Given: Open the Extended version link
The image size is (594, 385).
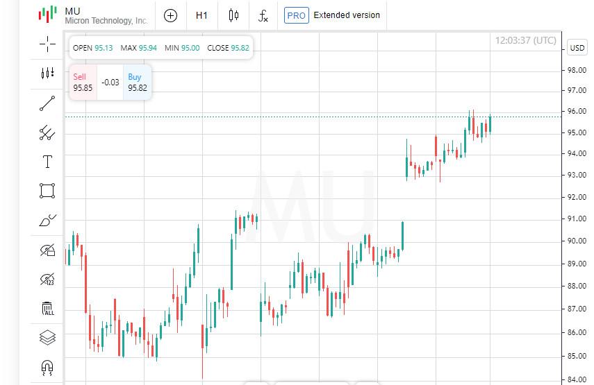Looking at the screenshot, I should [x=347, y=15].
